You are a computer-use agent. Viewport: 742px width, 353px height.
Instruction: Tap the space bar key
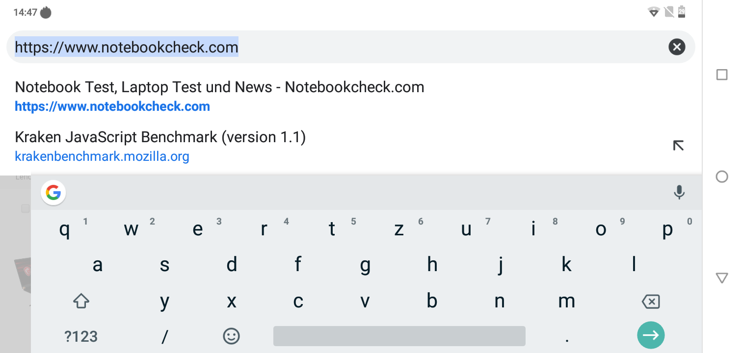(399, 336)
